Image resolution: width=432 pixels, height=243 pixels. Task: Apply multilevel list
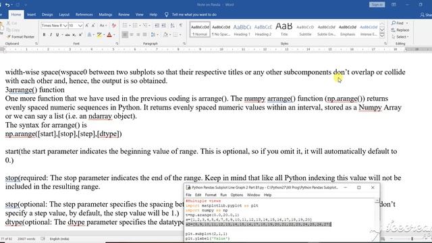coord(145,26)
